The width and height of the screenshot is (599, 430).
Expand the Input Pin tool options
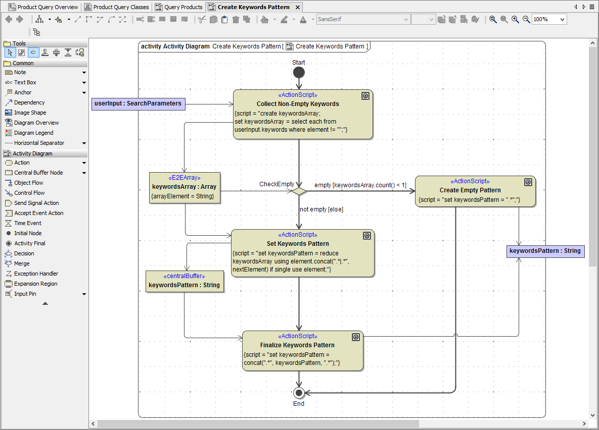pos(84,294)
